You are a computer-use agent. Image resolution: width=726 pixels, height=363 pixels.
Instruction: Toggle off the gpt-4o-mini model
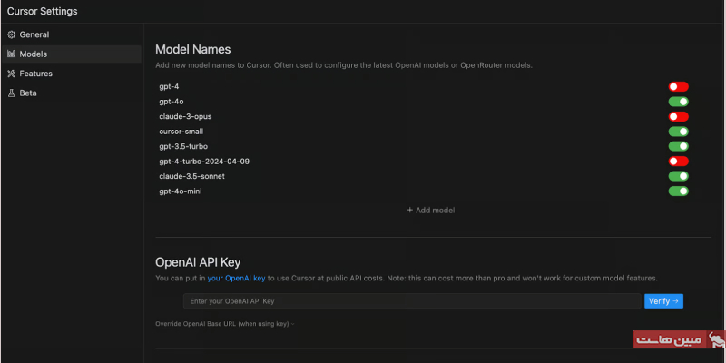click(x=678, y=191)
